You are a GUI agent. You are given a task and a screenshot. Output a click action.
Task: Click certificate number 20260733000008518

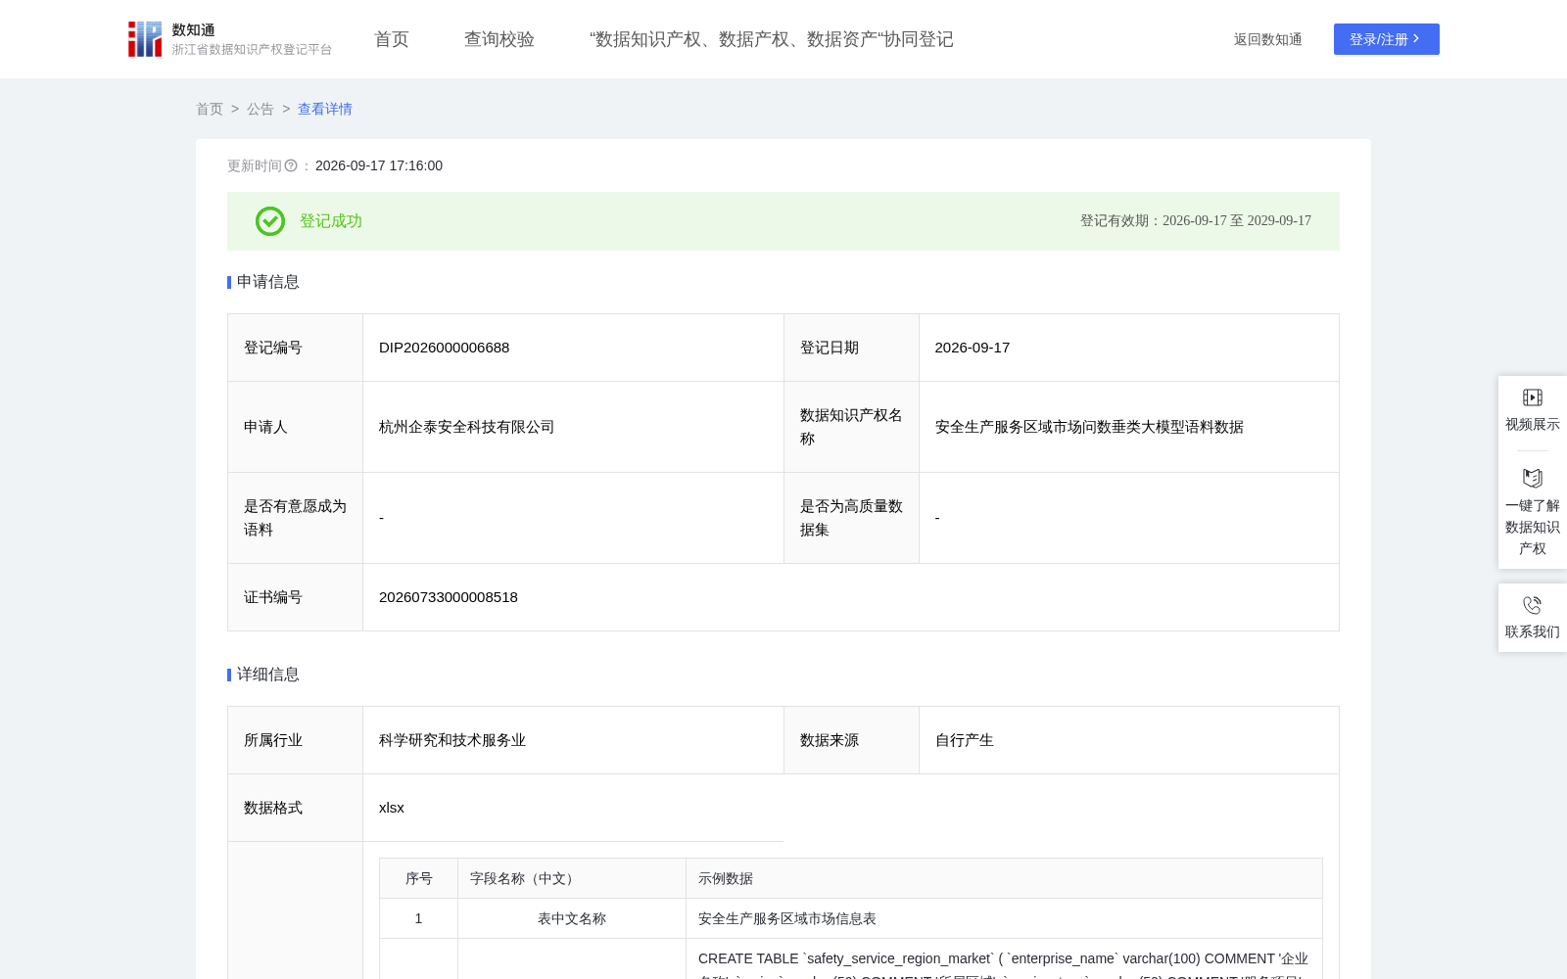coord(449,597)
